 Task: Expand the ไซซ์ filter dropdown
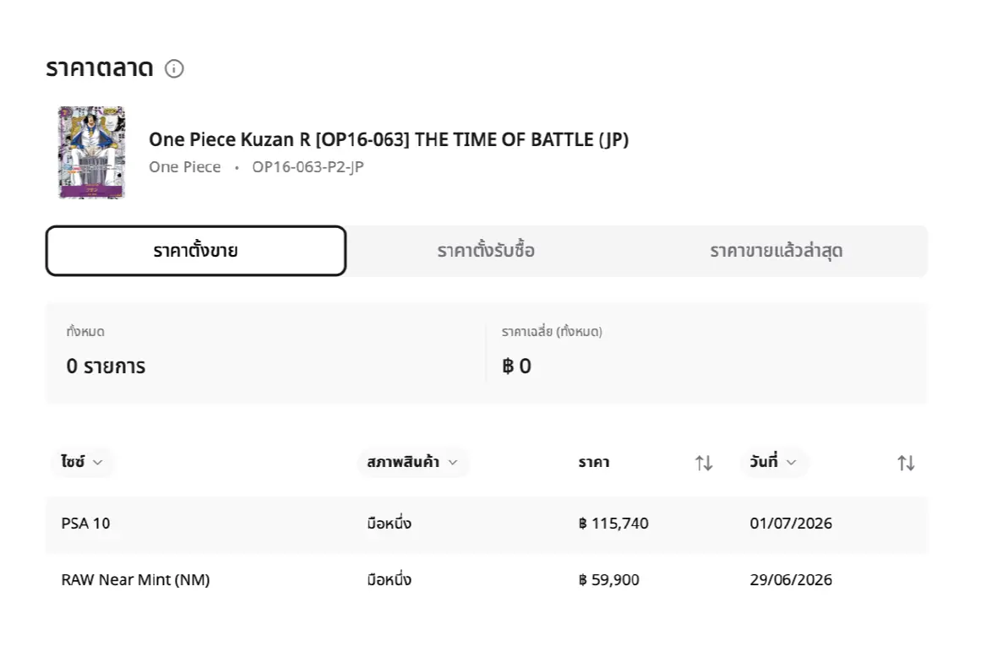(x=82, y=462)
